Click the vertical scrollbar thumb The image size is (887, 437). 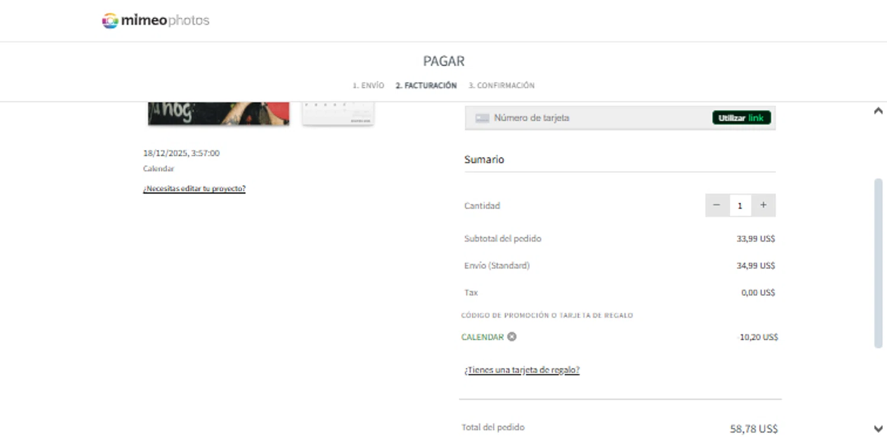pos(878,263)
